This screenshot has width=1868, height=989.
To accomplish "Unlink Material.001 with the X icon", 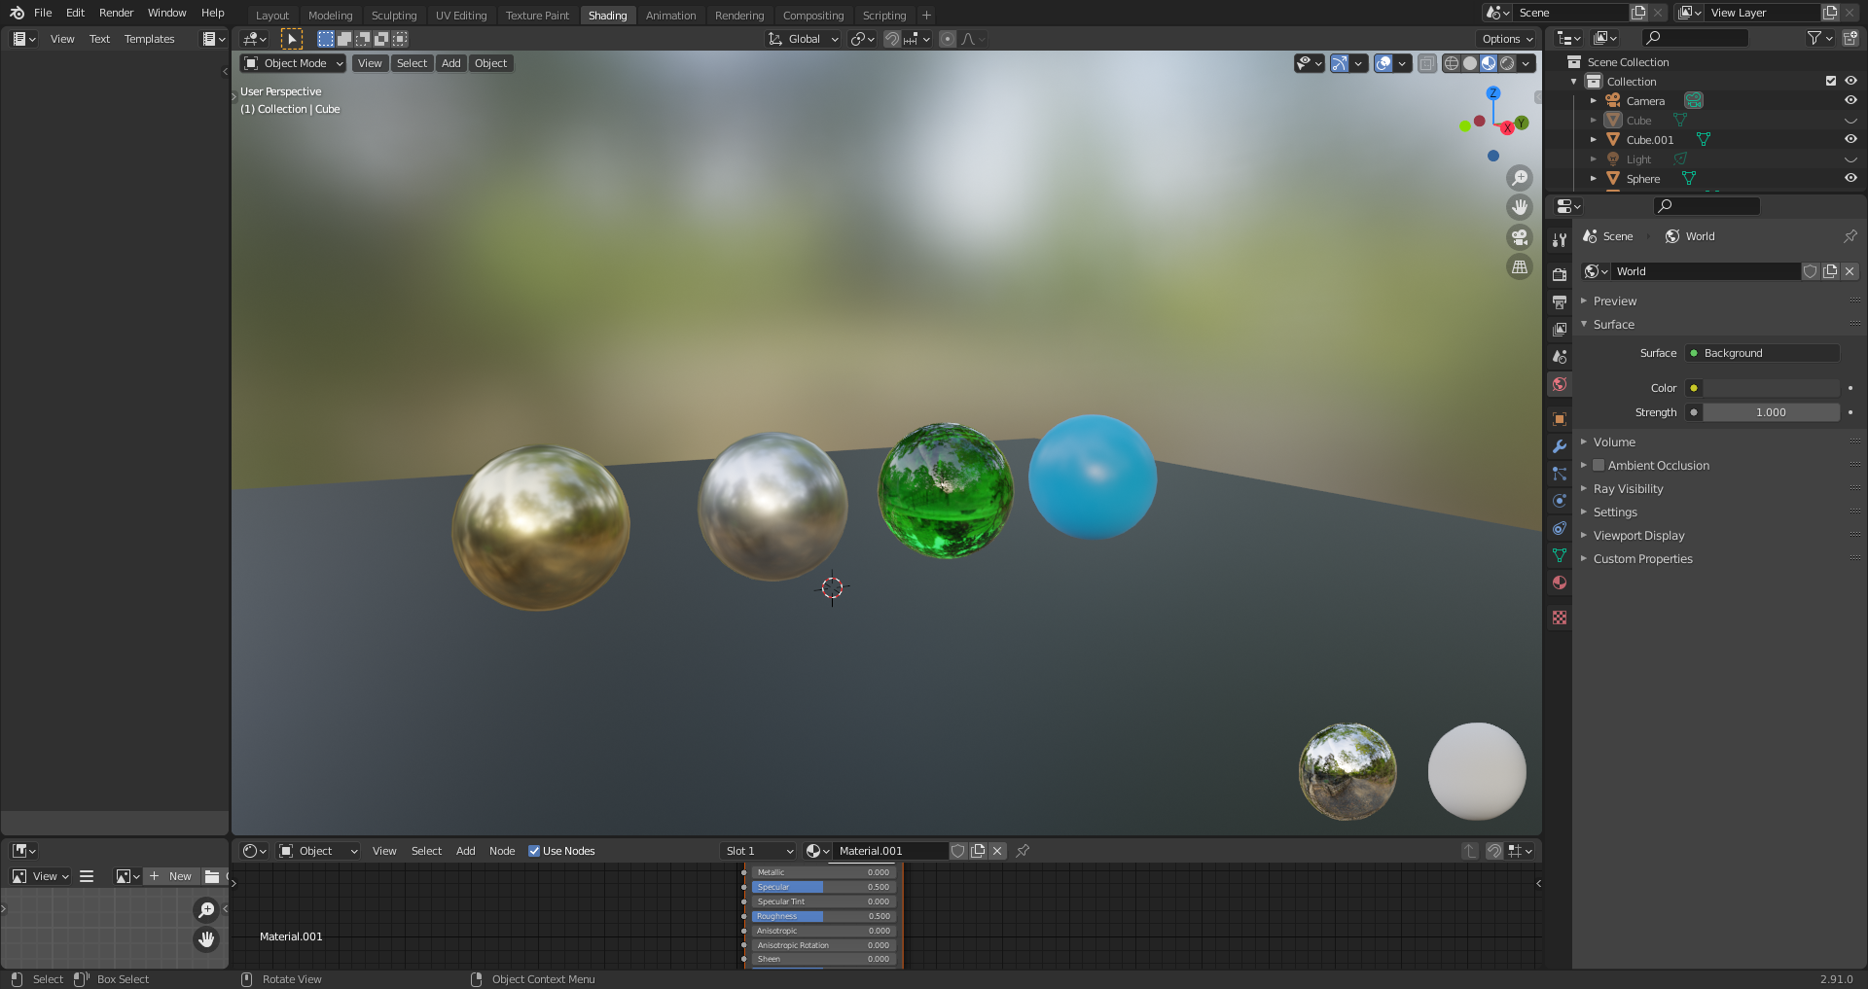I will tap(997, 851).
